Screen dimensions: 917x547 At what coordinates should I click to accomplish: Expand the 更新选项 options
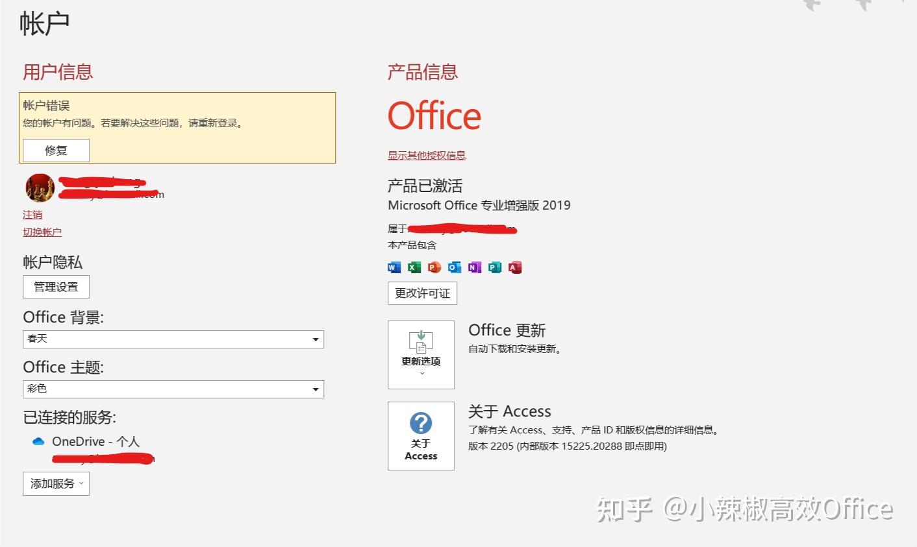click(421, 354)
